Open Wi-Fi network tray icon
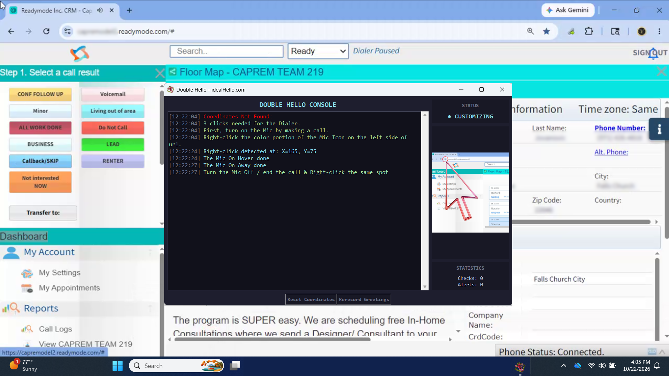This screenshot has width=669, height=376. (x=591, y=366)
